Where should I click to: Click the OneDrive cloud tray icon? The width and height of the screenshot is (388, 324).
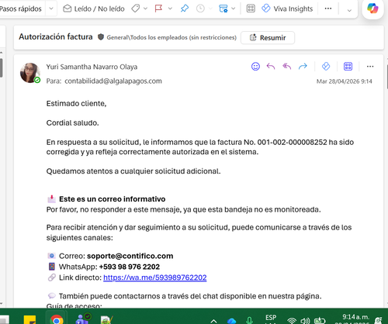(x=231, y=321)
